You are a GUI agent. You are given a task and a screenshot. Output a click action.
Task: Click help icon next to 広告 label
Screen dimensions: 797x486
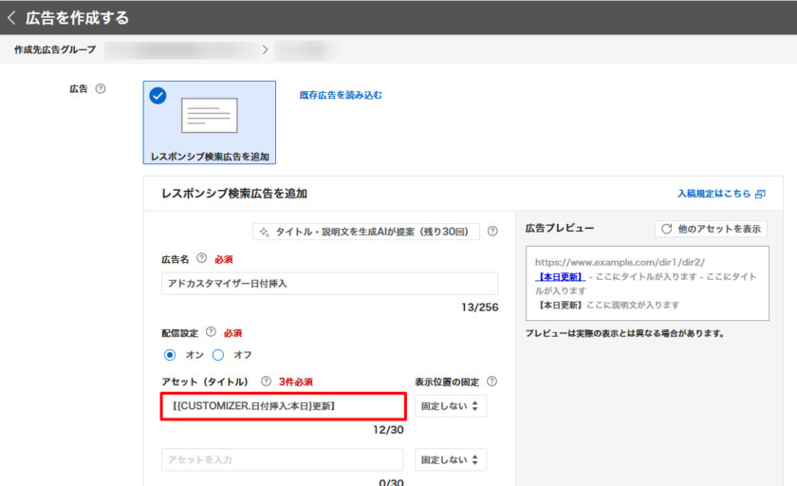pyautogui.click(x=101, y=89)
